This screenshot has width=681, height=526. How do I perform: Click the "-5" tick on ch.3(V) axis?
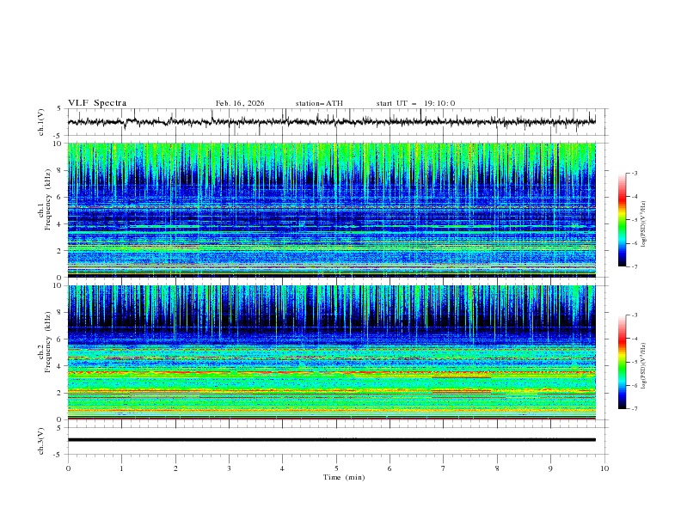(x=58, y=455)
